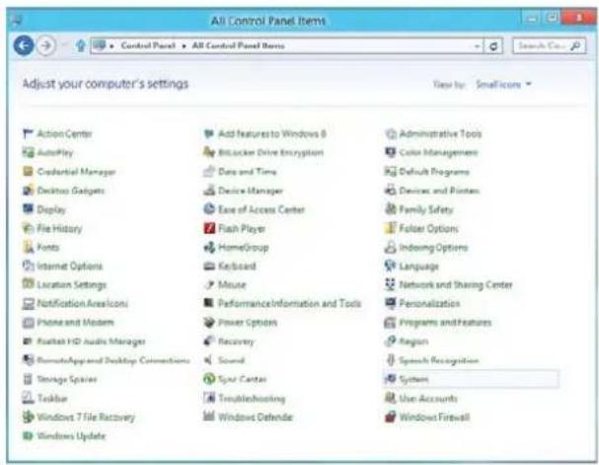This screenshot has width=599, height=465.
Task: Click the AutoPlay icon
Action: [28, 152]
